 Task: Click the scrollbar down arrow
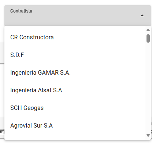(148, 135)
